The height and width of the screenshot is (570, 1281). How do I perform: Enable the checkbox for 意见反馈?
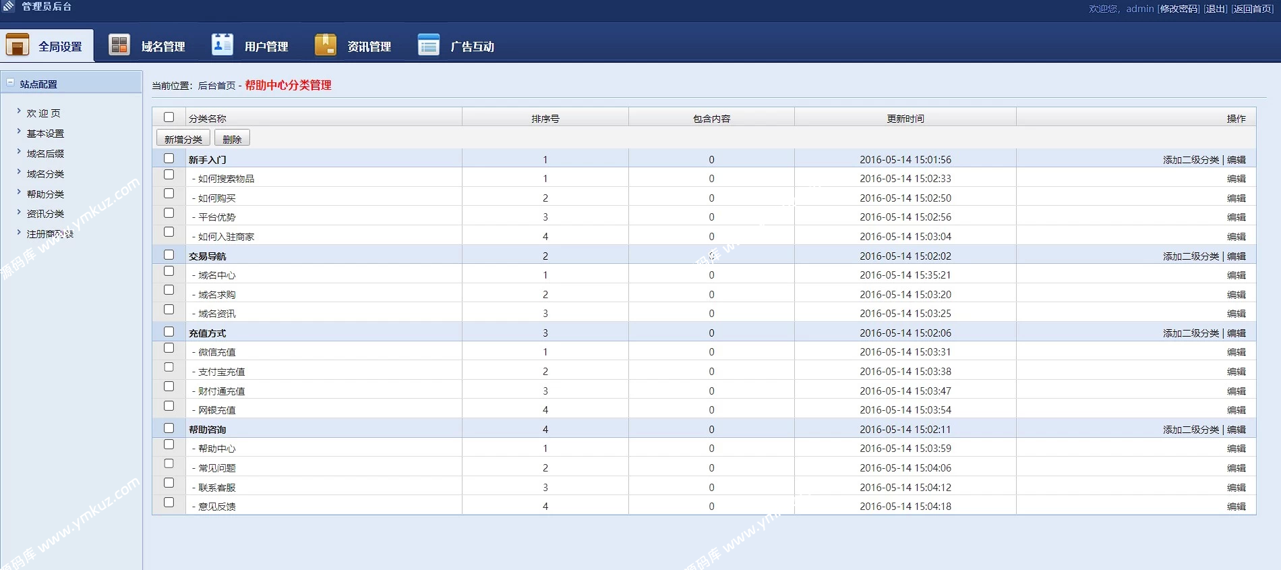pyautogui.click(x=169, y=503)
